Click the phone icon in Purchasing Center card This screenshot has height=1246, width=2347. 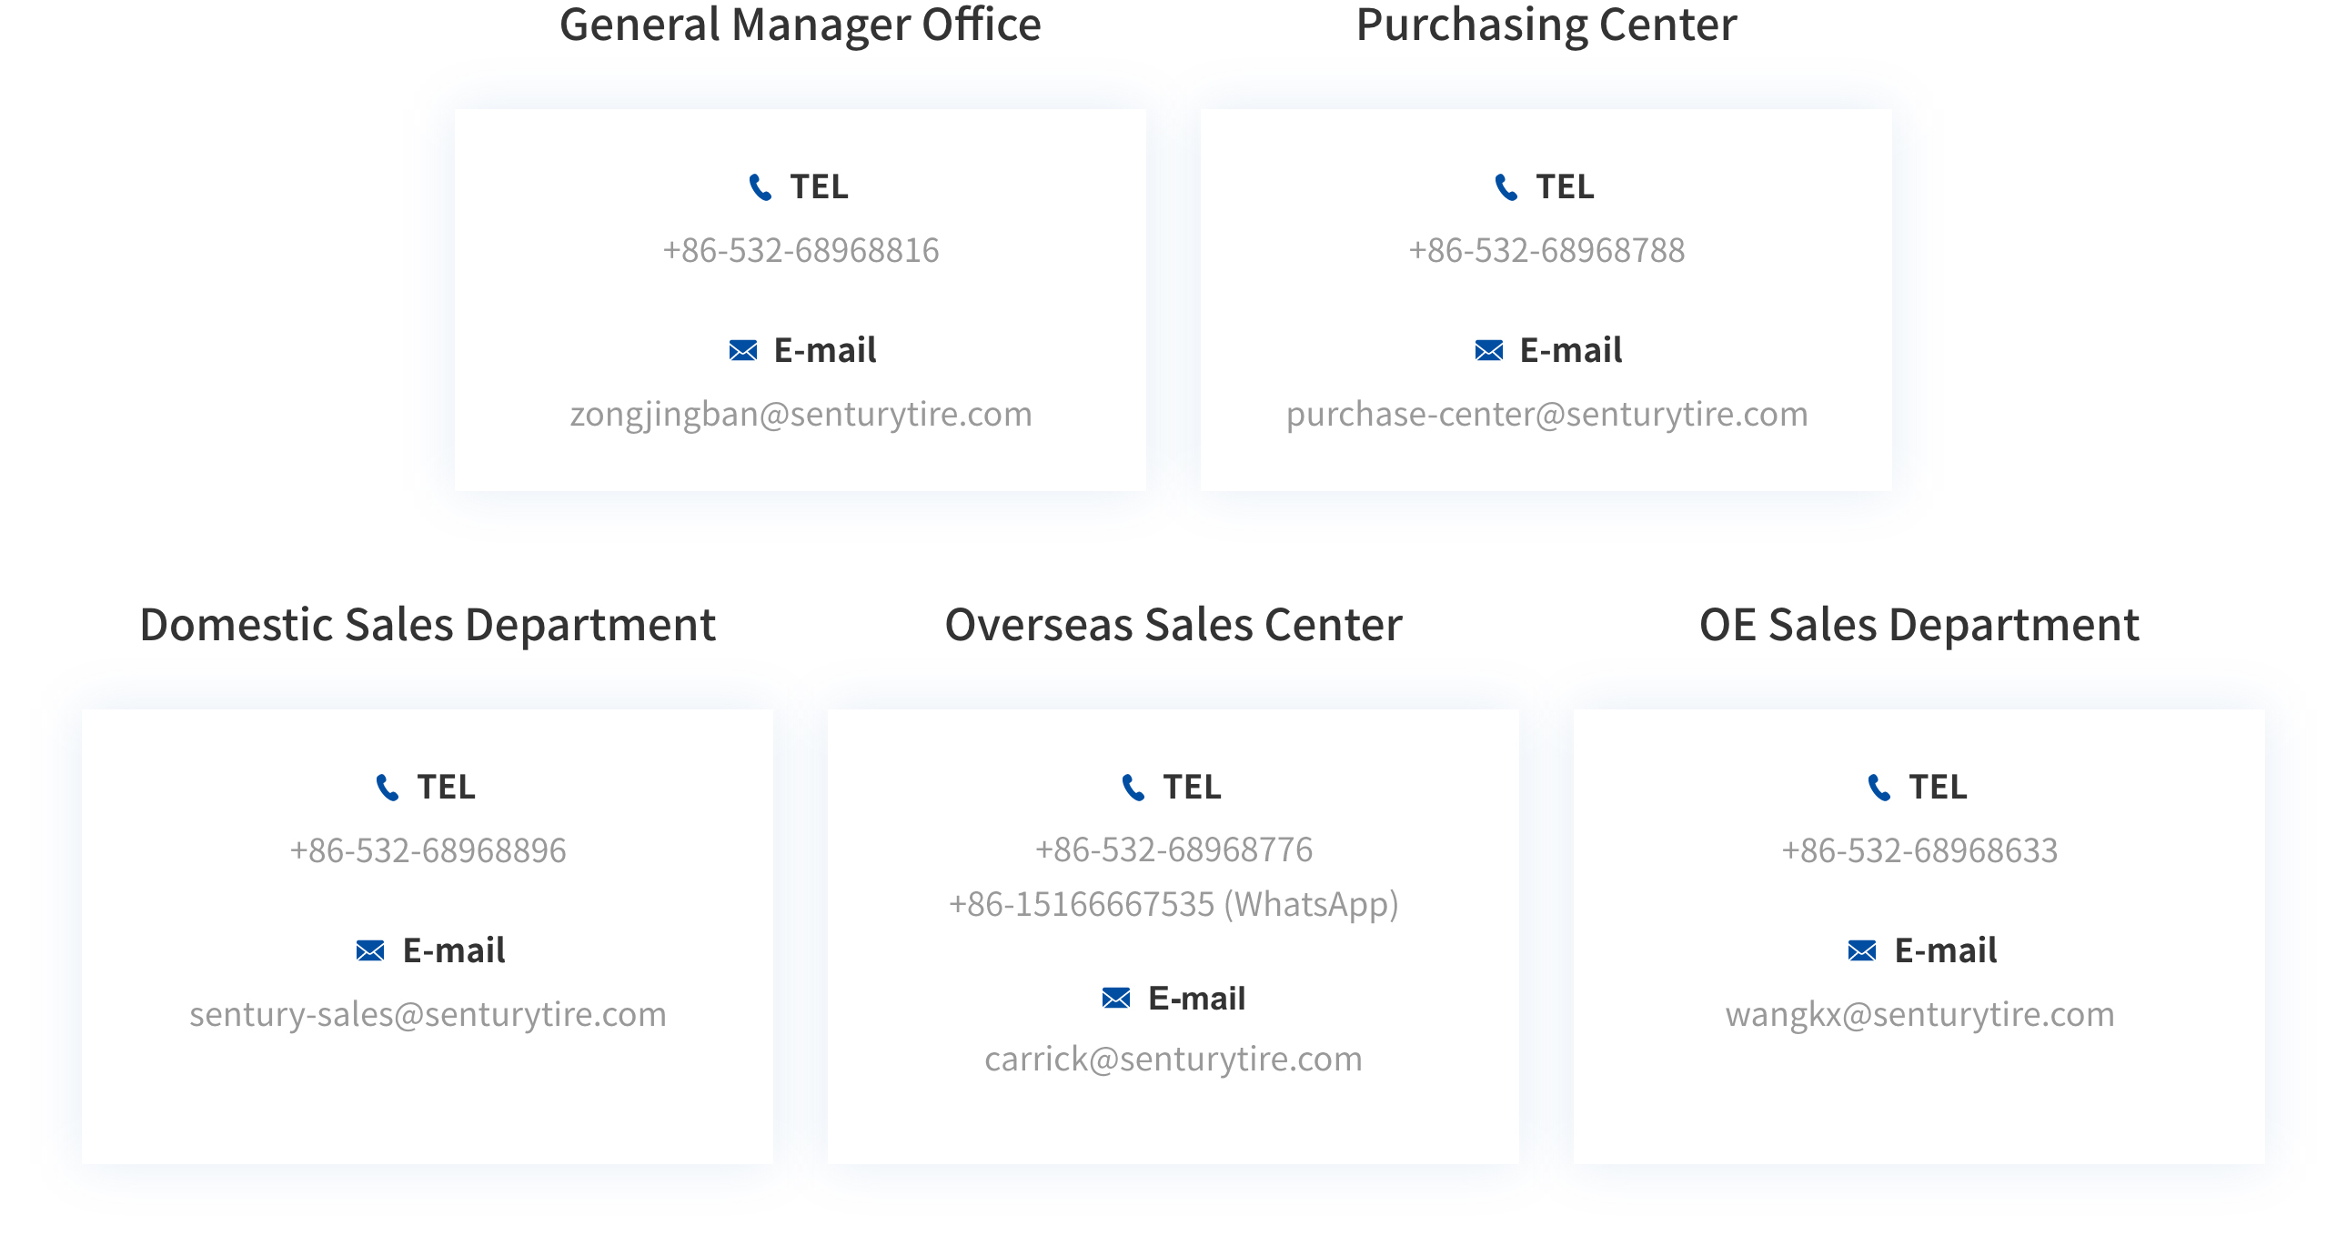pos(1506,187)
